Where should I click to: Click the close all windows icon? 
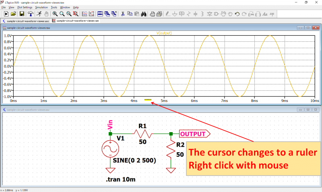pyautogui.click(x=114, y=14)
